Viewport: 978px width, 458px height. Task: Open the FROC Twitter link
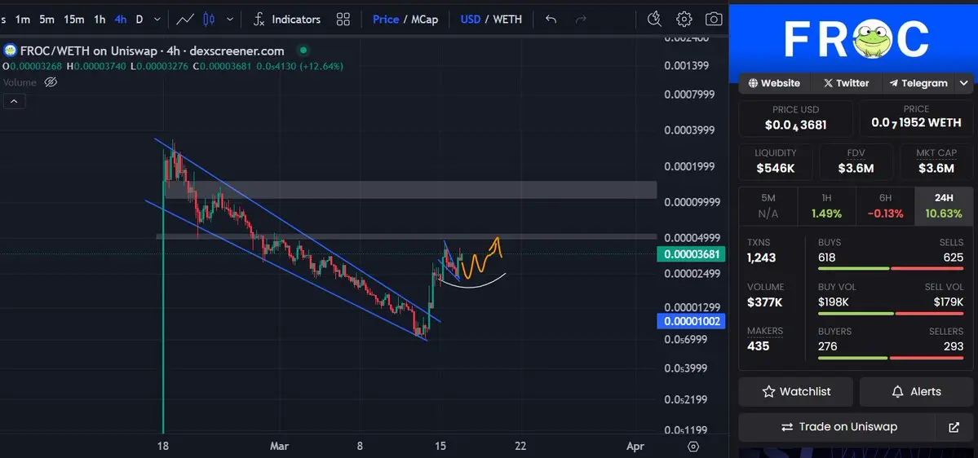tap(846, 83)
